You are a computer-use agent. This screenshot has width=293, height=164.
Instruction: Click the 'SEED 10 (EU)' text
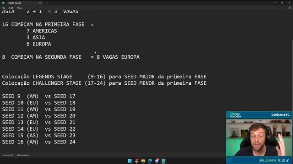click(x=20, y=102)
